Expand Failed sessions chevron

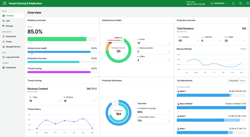244,41
